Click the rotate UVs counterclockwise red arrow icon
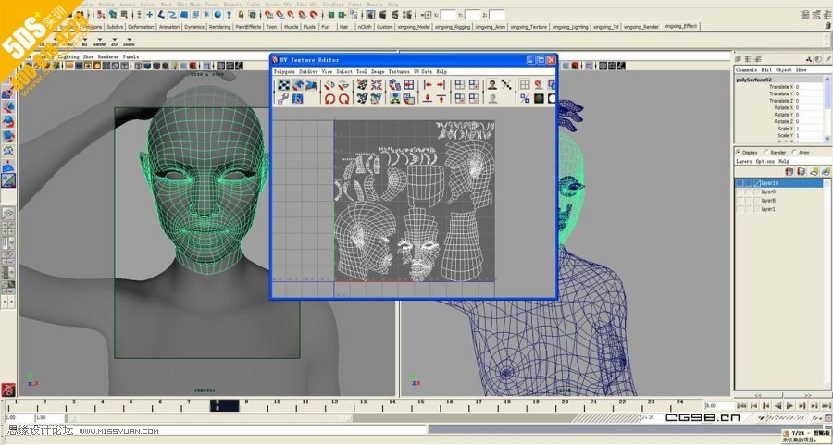The image size is (833, 445). click(x=329, y=98)
